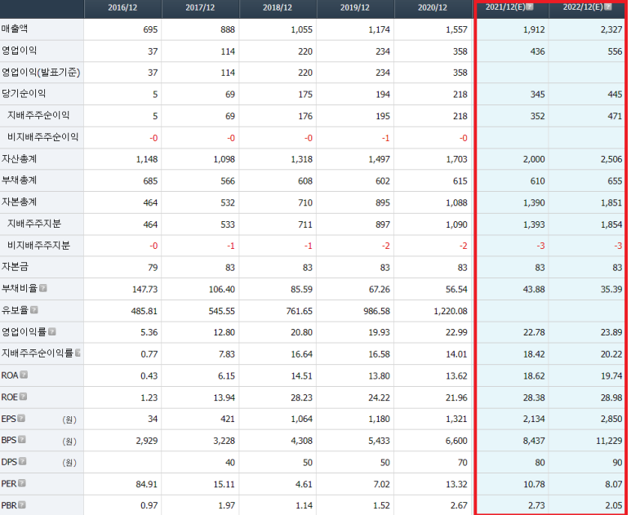Click the 2022/12(E) 지배주주순이익 value 471
Screen dimensions: 631x515
[615, 116]
